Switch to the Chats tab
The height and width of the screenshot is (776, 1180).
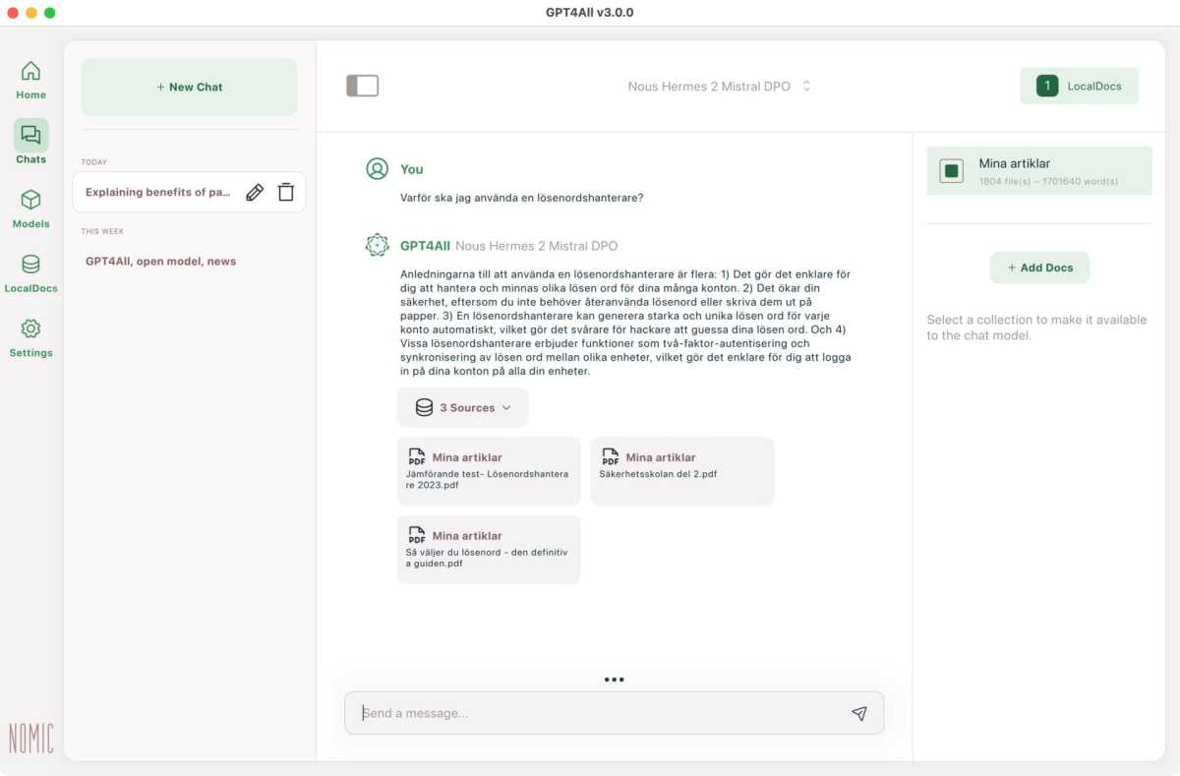coord(30,137)
